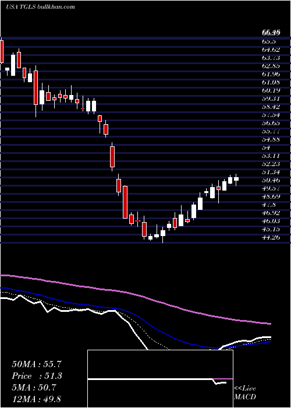The width and height of the screenshot is (291, 408).
Task: Select the 52.23 price level label
Action: pos(271,164)
